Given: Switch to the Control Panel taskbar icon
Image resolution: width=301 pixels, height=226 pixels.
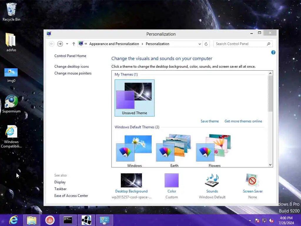Looking at the screenshot, I should click(x=104, y=220).
